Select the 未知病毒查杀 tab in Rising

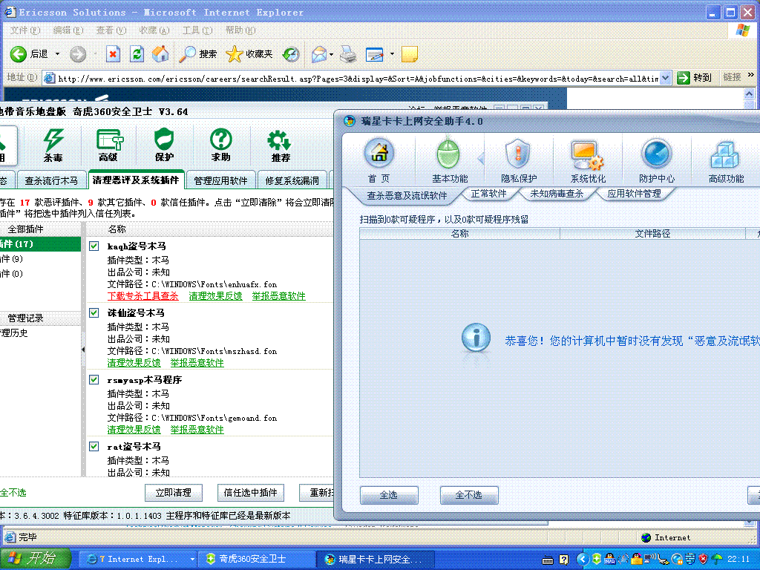pyautogui.click(x=557, y=194)
